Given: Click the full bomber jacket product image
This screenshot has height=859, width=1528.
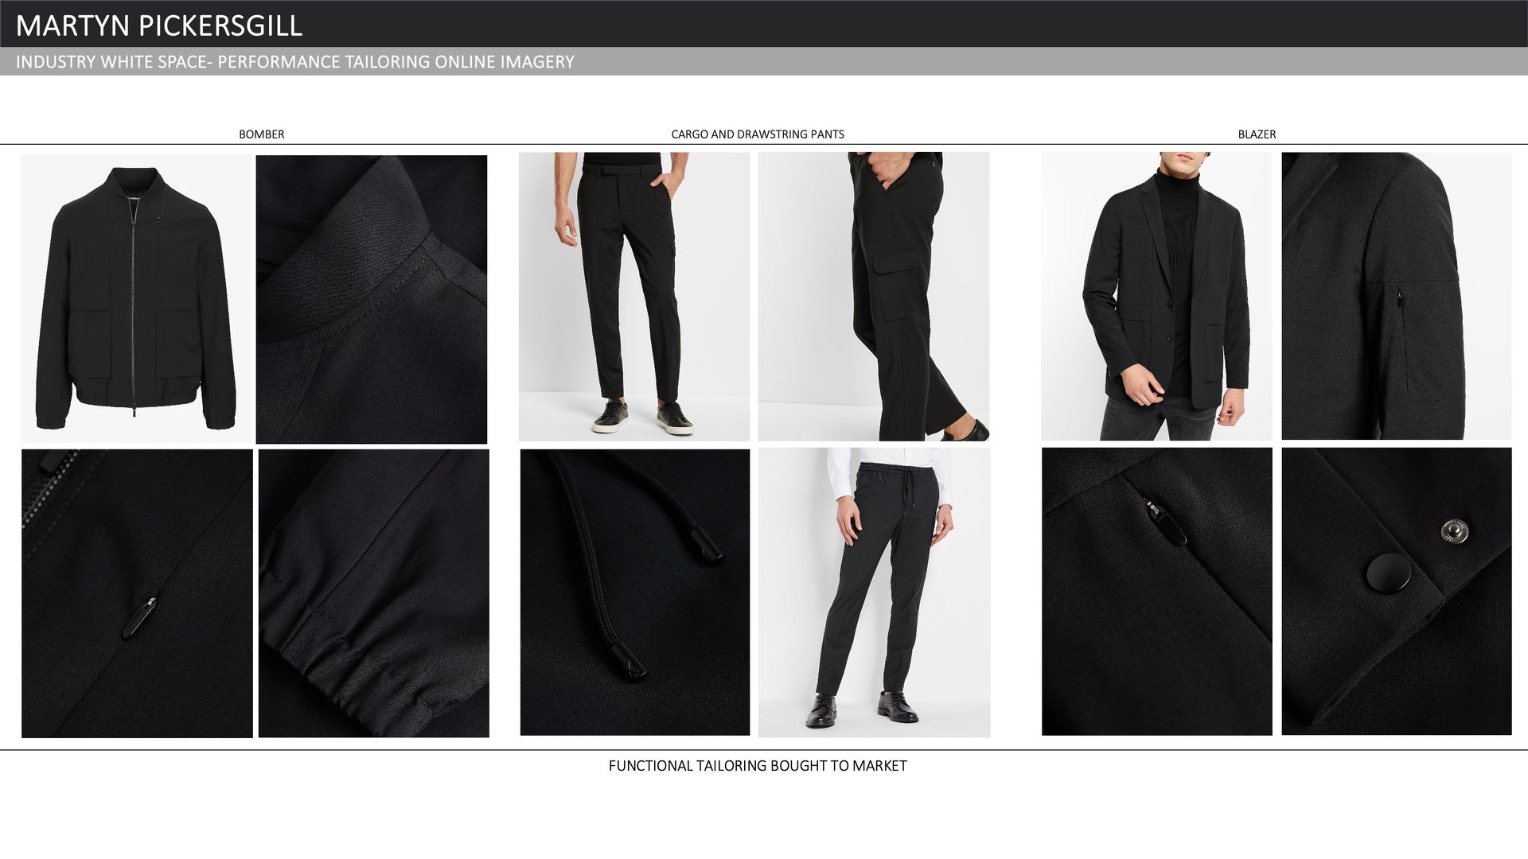Looking at the screenshot, I should [135, 298].
